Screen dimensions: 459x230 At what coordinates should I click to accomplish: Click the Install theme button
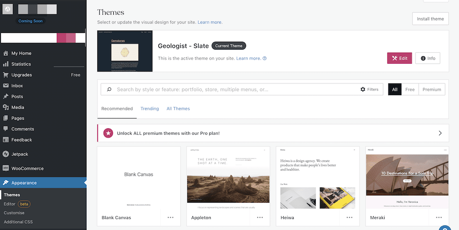[431, 19]
